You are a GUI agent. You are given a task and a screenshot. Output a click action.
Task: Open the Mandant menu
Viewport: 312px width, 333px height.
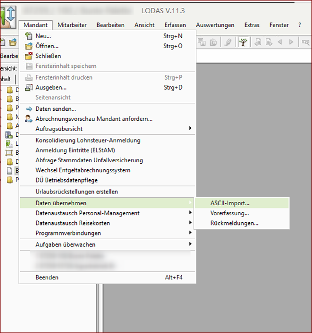click(x=36, y=25)
